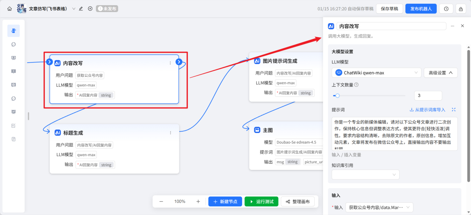The height and width of the screenshot is (215, 471).
Task: Click the plus-circle icon next to the title
Action: pyautogui.click(x=90, y=8)
